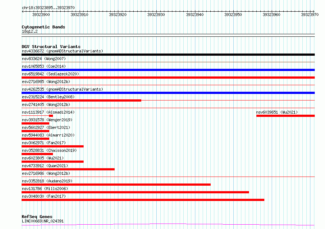Select the red nsv3352818 variant bar
This screenshot has width=325, height=229.
click(x=116, y=185)
